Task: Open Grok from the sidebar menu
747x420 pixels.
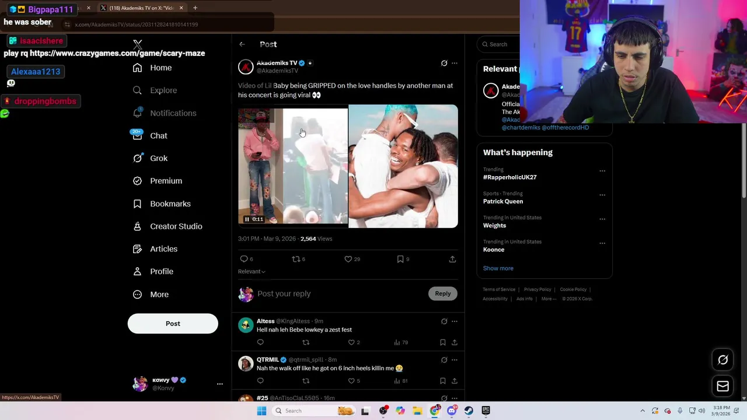Action: pos(150,158)
